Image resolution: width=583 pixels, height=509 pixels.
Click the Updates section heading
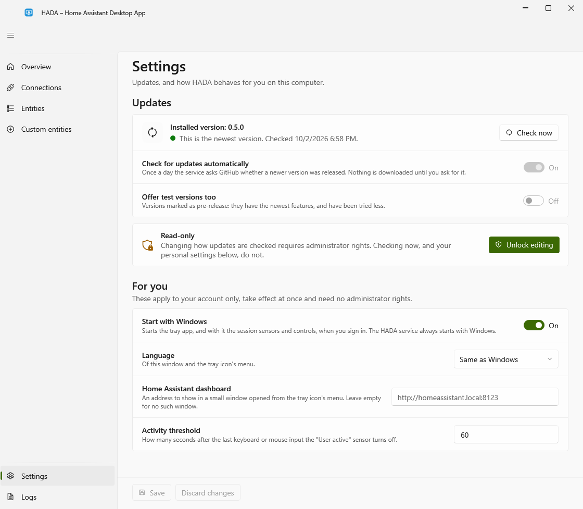151,103
